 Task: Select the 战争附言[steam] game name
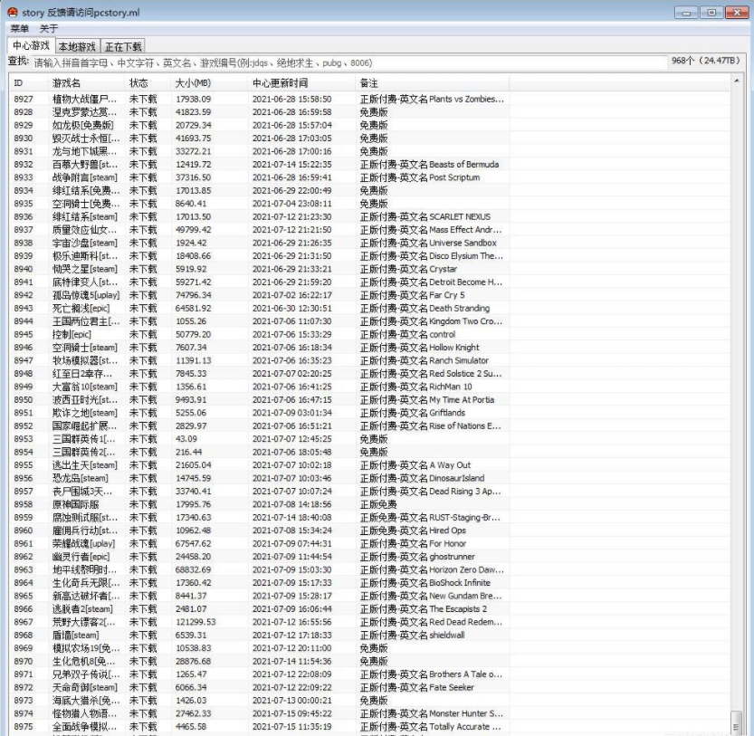pyautogui.click(x=85, y=177)
